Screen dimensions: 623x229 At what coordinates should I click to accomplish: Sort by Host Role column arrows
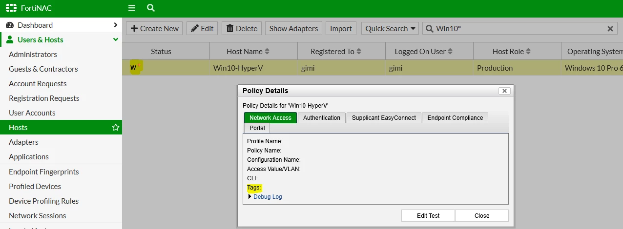point(528,51)
